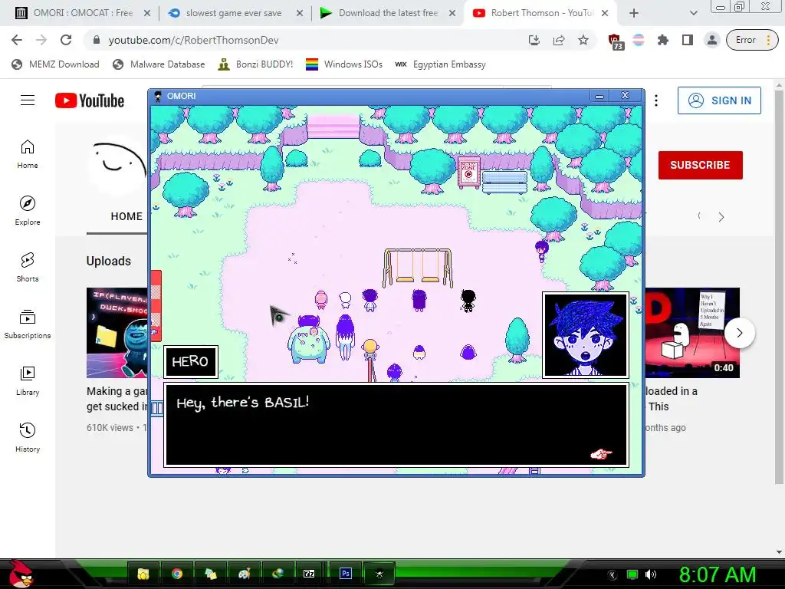Open the Extensions puzzle piece menu
The image size is (785, 589).
pos(663,40)
